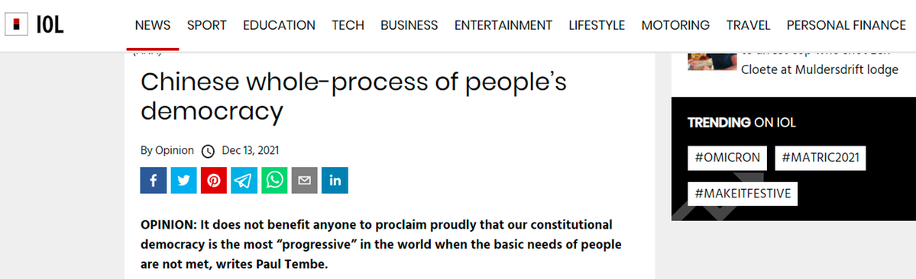Email this article using envelope icon
This screenshot has height=279, width=916.
tap(304, 180)
